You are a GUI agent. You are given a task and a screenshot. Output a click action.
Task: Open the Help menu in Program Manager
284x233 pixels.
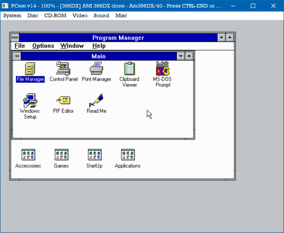coord(99,46)
